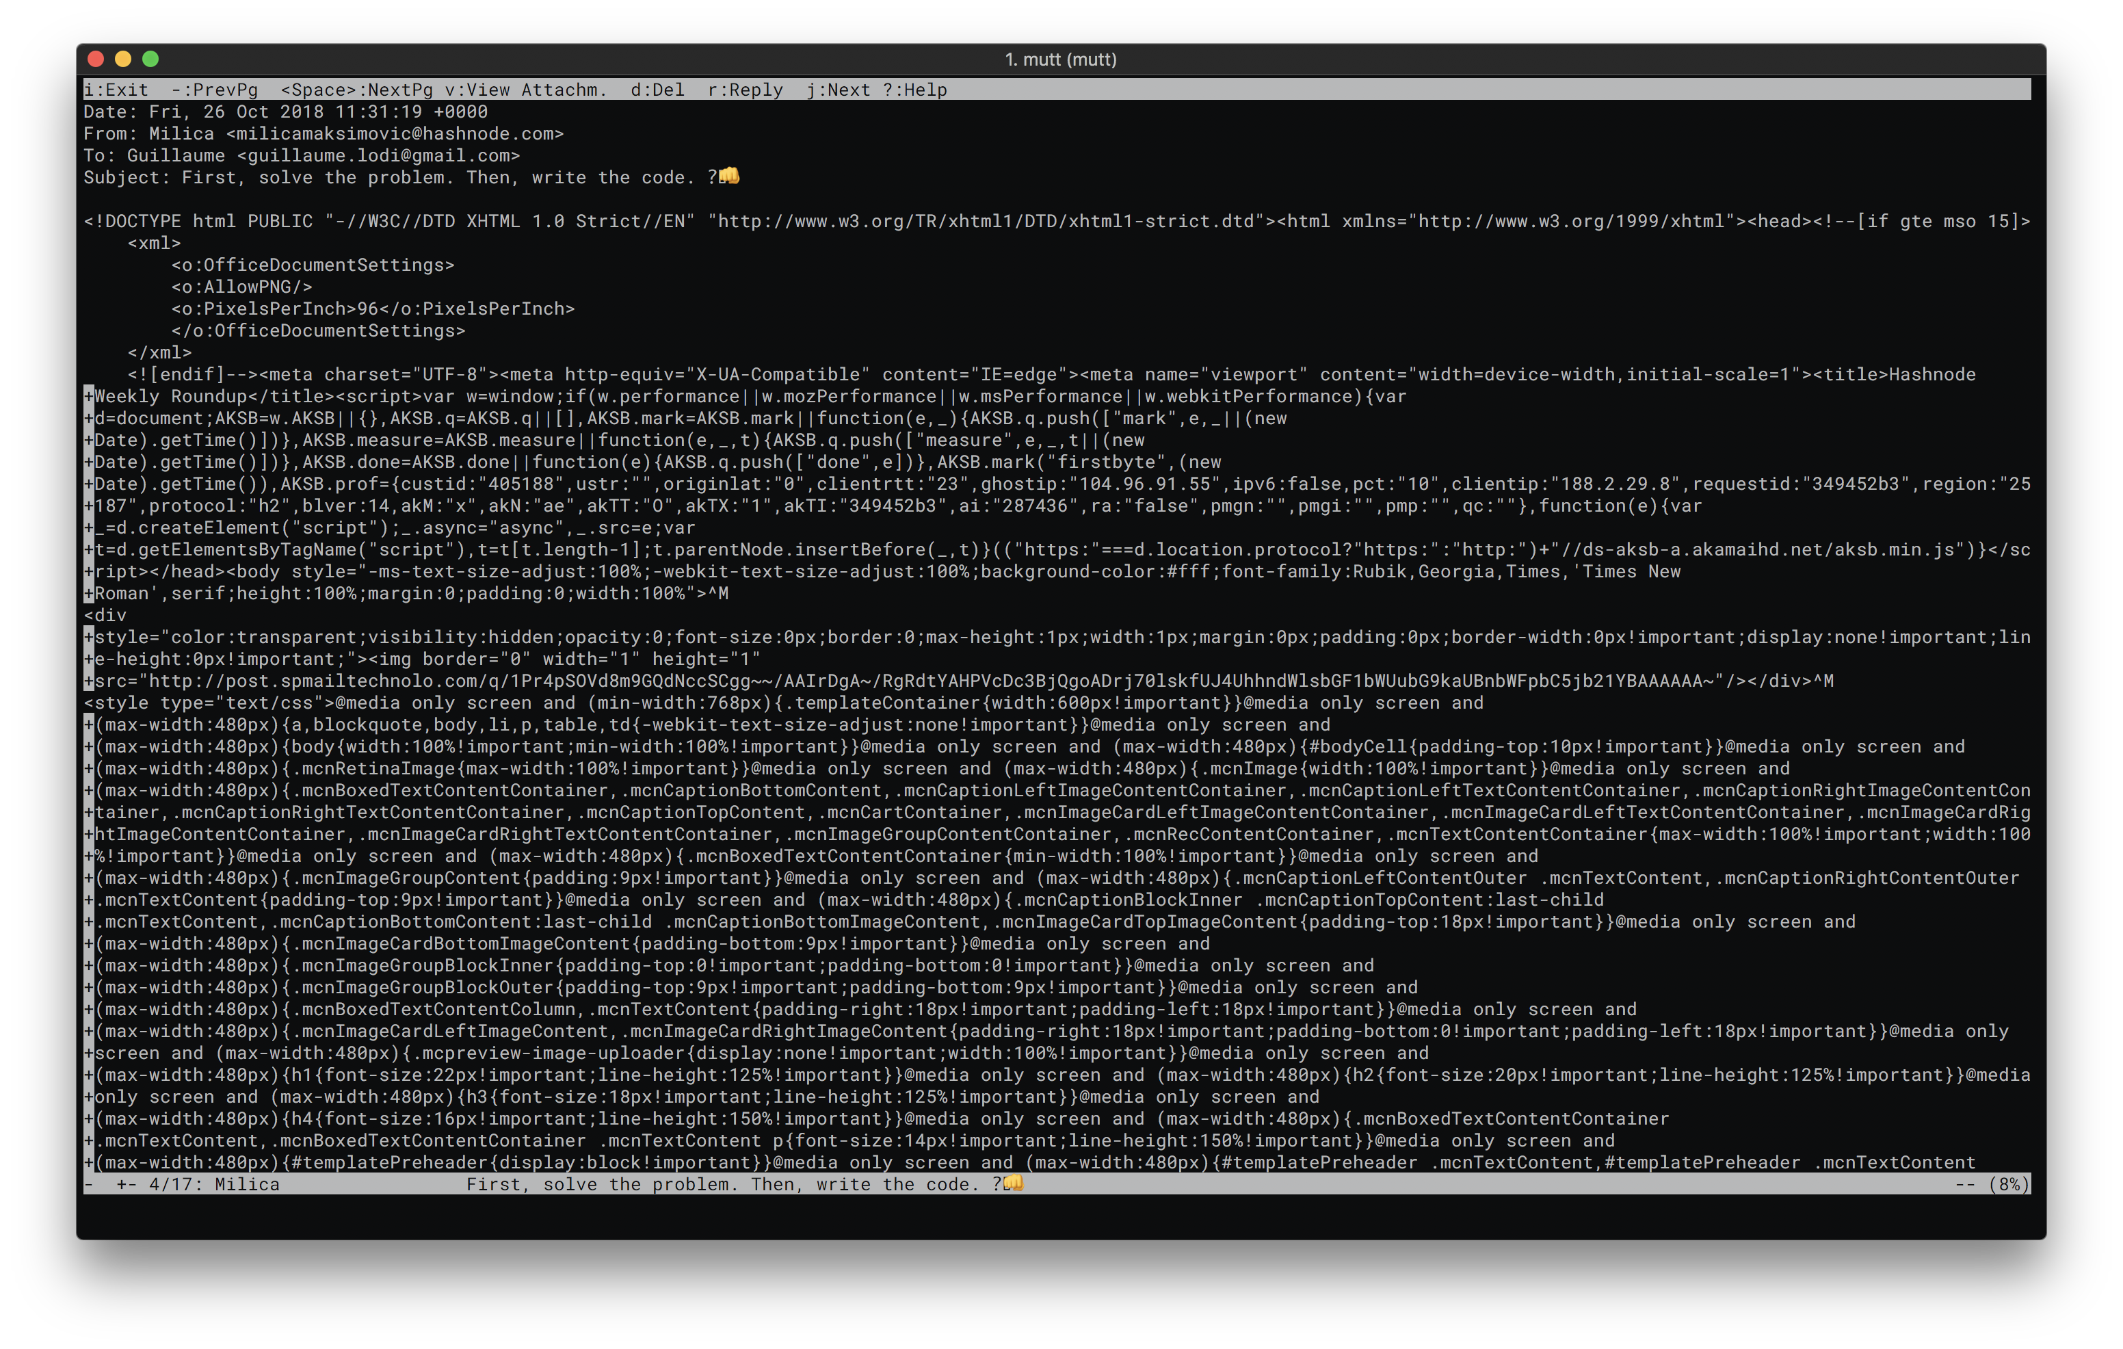This screenshot has height=1349, width=2123.
Task: Click the i:Exit shortcut in top bar
Action: tap(116, 90)
